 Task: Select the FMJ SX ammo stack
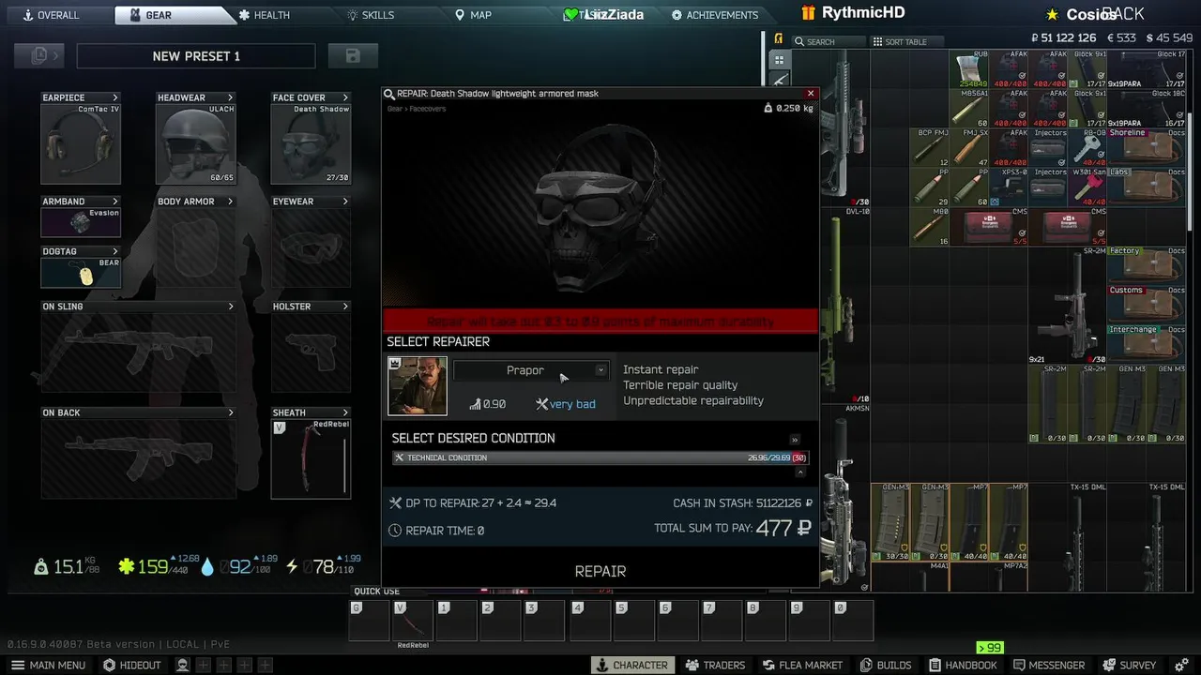pos(970,148)
